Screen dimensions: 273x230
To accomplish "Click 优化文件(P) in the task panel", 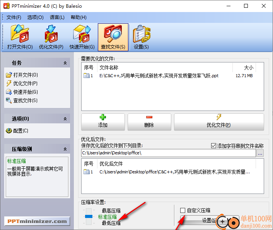I will (x=22, y=83).
